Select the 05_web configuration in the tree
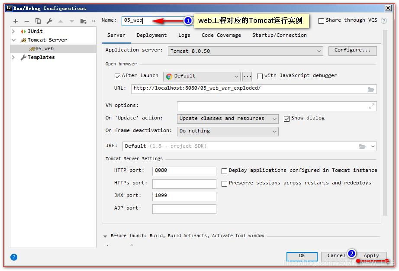Image resolution: width=399 pixels, height=271 pixels. (53, 48)
